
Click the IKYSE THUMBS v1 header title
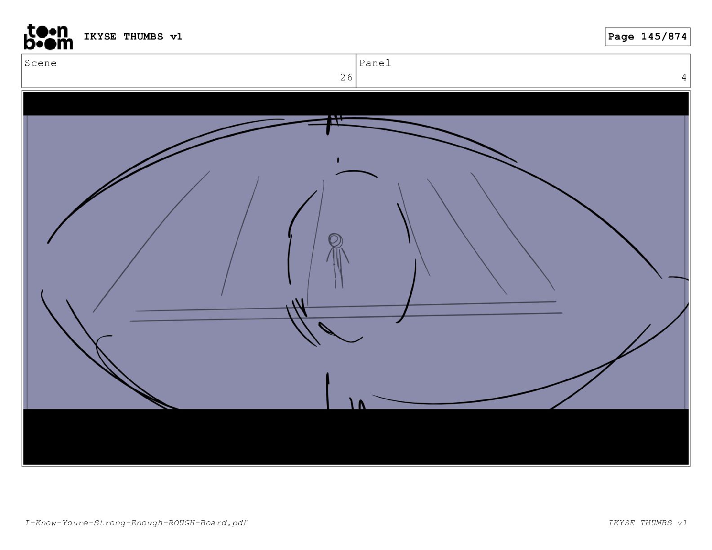(x=133, y=36)
